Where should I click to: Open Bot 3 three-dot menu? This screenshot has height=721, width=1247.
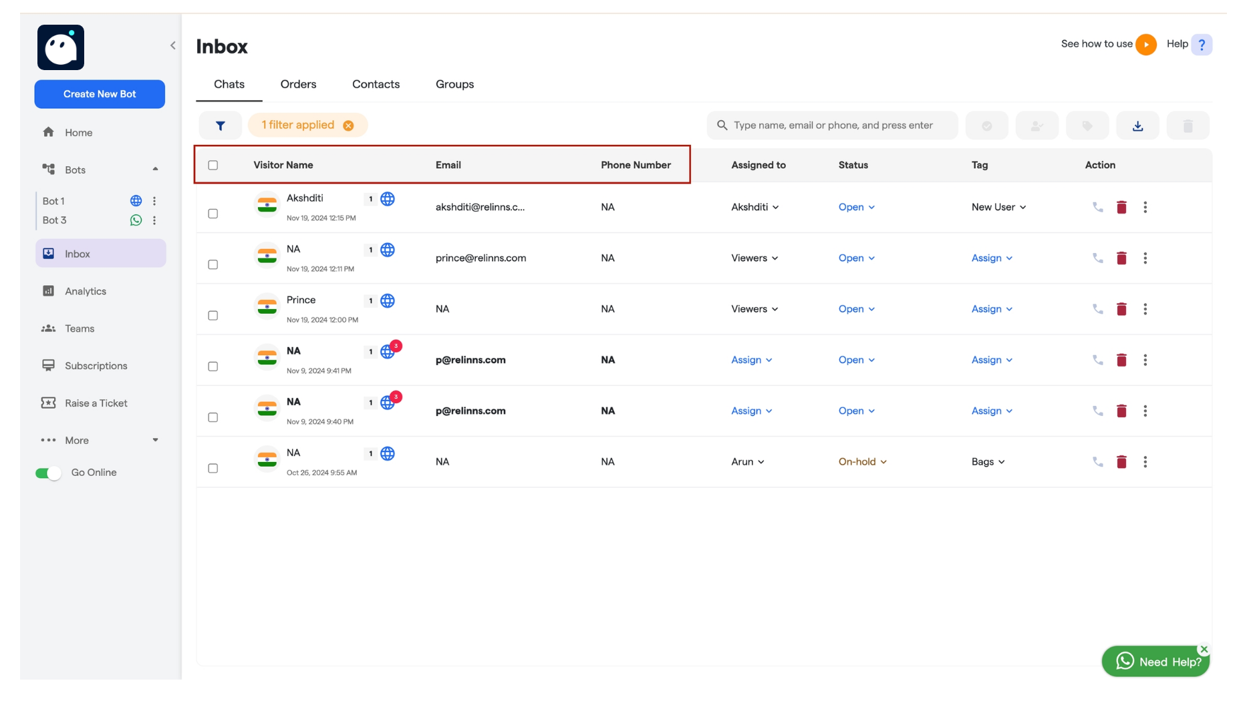154,220
